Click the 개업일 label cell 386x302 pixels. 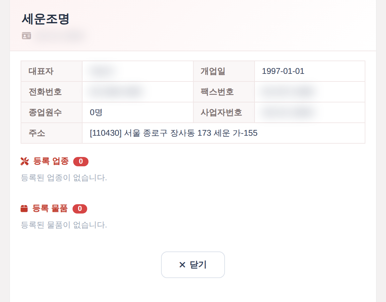[x=224, y=71]
